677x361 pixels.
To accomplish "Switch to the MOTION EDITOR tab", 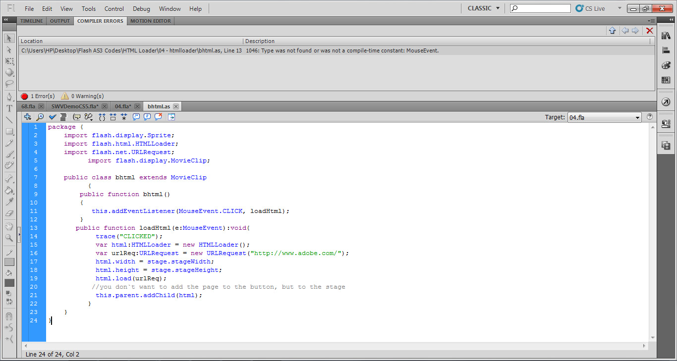I will [x=151, y=21].
